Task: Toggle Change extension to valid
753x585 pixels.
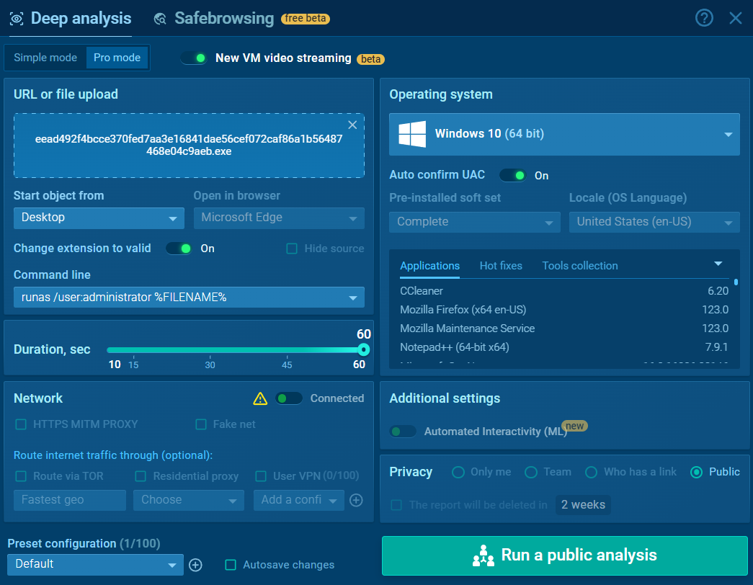Action: point(179,249)
